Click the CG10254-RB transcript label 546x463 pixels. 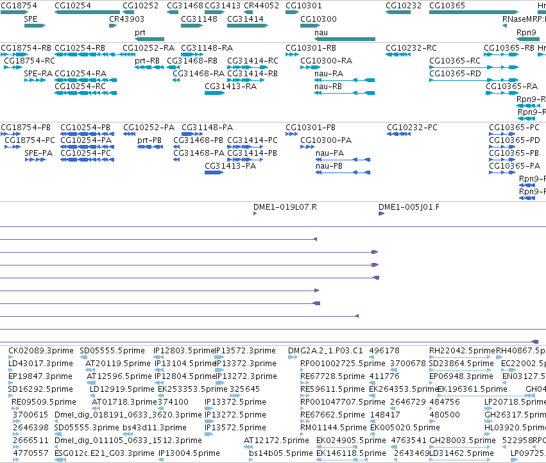point(80,48)
